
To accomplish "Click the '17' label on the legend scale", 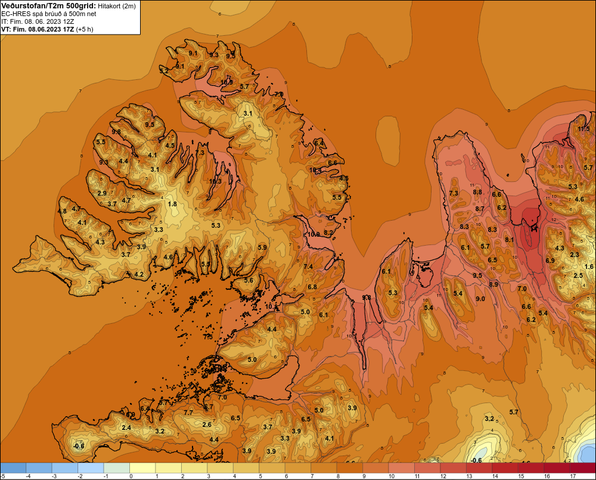I will 572,476.
